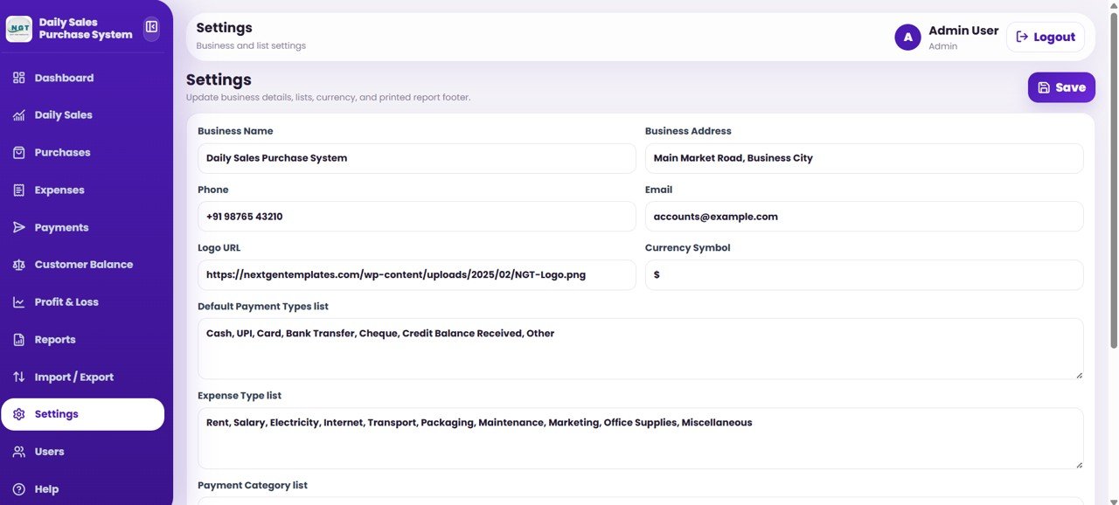
Task: Click the Default Payment Types list textarea
Action: coord(641,349)
